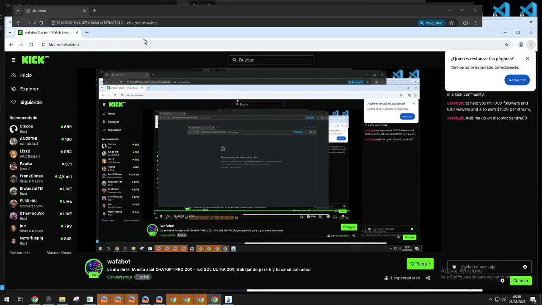Open recommended channel Notoriuspig

tap(41, 240)
